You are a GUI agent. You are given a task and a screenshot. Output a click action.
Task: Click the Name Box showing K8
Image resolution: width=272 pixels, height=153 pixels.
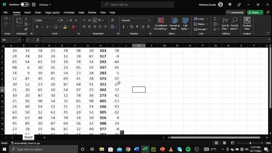coord(11,40)
